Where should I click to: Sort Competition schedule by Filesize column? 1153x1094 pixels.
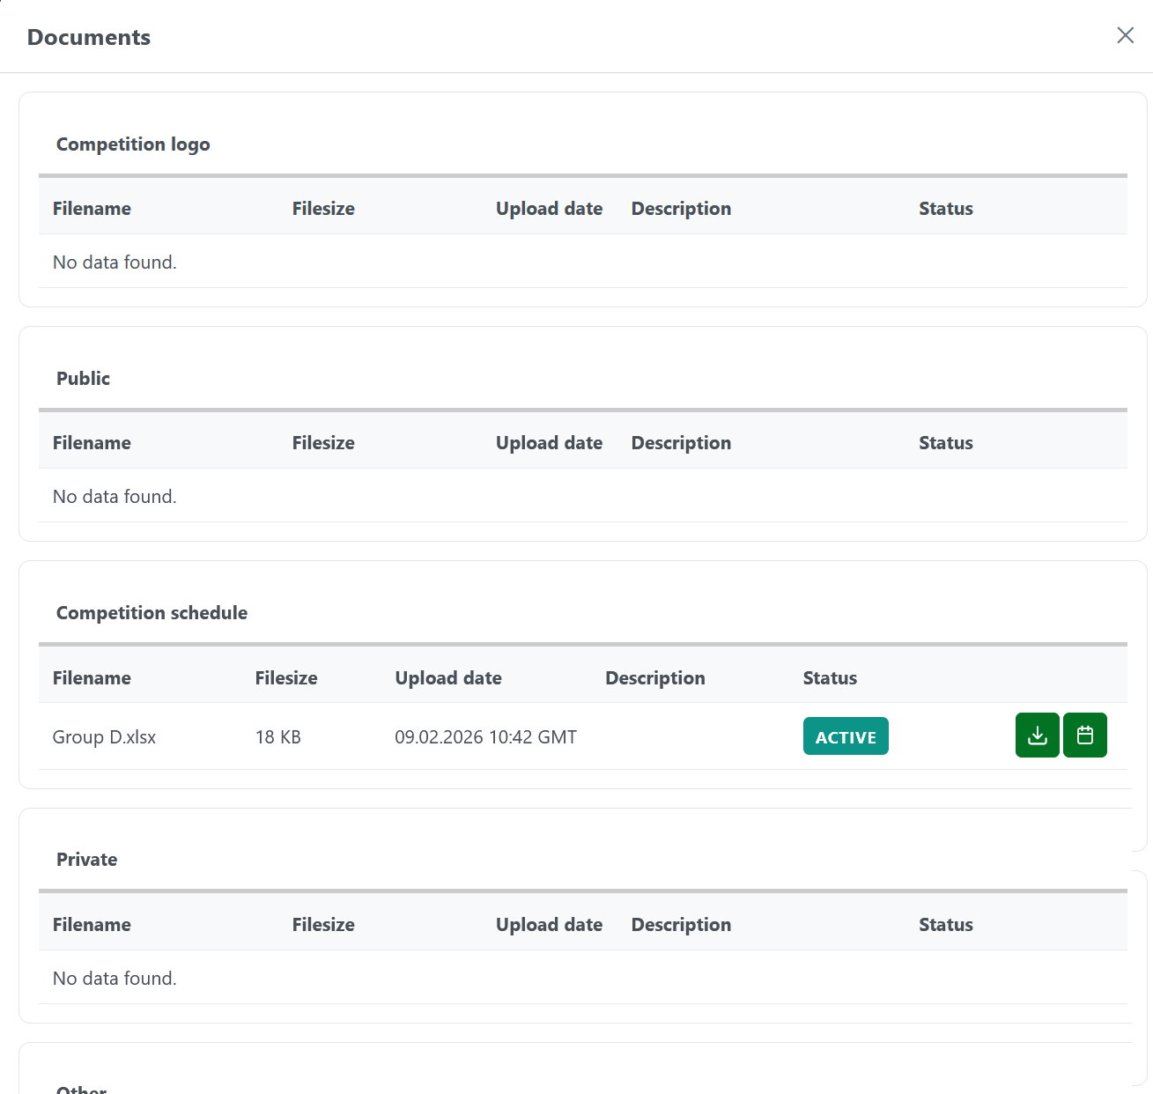point(286,678)
